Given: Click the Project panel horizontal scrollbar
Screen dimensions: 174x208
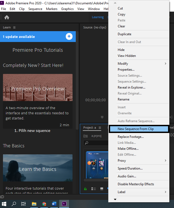Looking at the screenshot, I should tap(96, 180).
